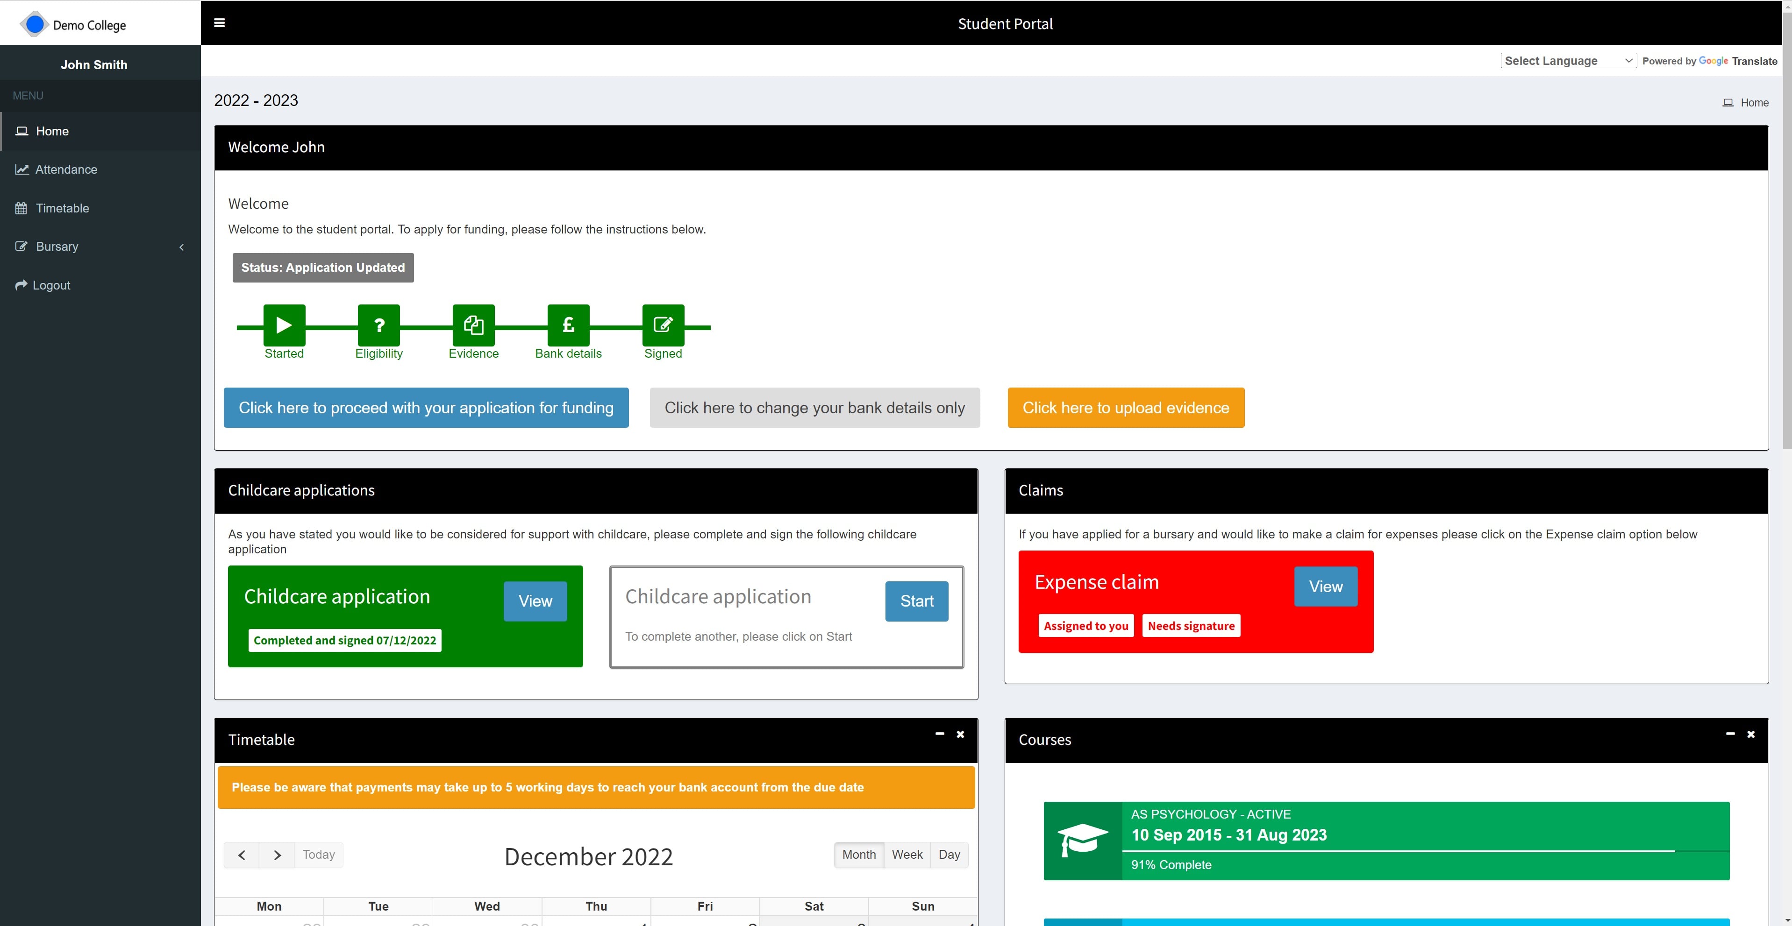Screen dimensions: 1792x926
Task: Select the Attendance icon in the sidebar
Action: pos(21,169)
